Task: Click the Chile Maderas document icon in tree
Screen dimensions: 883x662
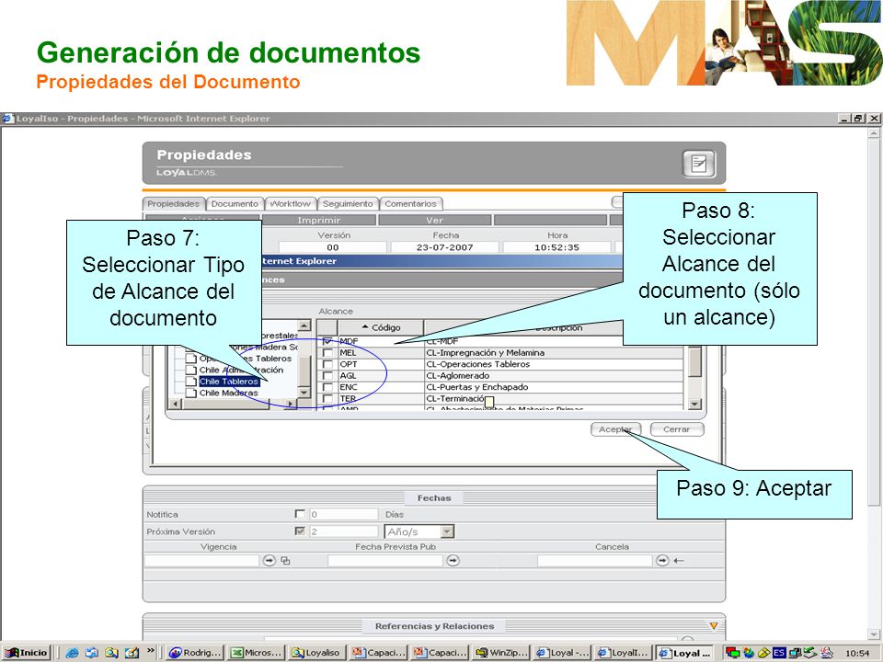Action: click(x=191, y=393)
